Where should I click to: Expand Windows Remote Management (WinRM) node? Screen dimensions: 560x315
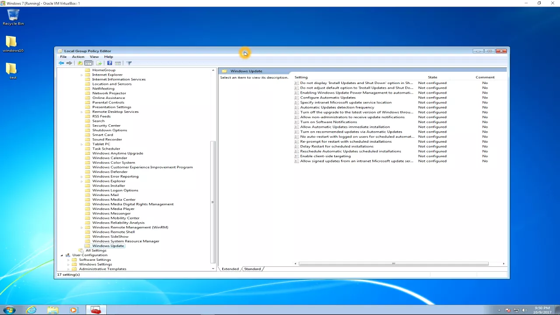tap(81, 227)
